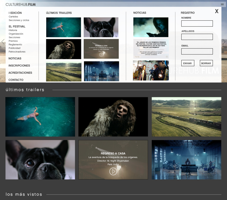
Task: Open red carpet news photo
Action: tap(151, 70)
